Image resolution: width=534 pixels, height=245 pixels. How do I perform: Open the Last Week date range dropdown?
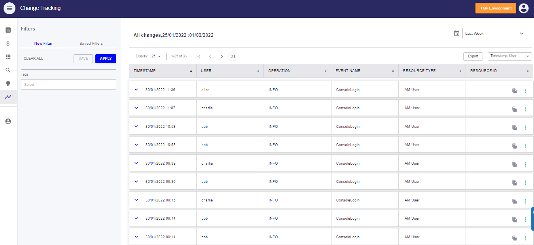[x=494, y=34]
